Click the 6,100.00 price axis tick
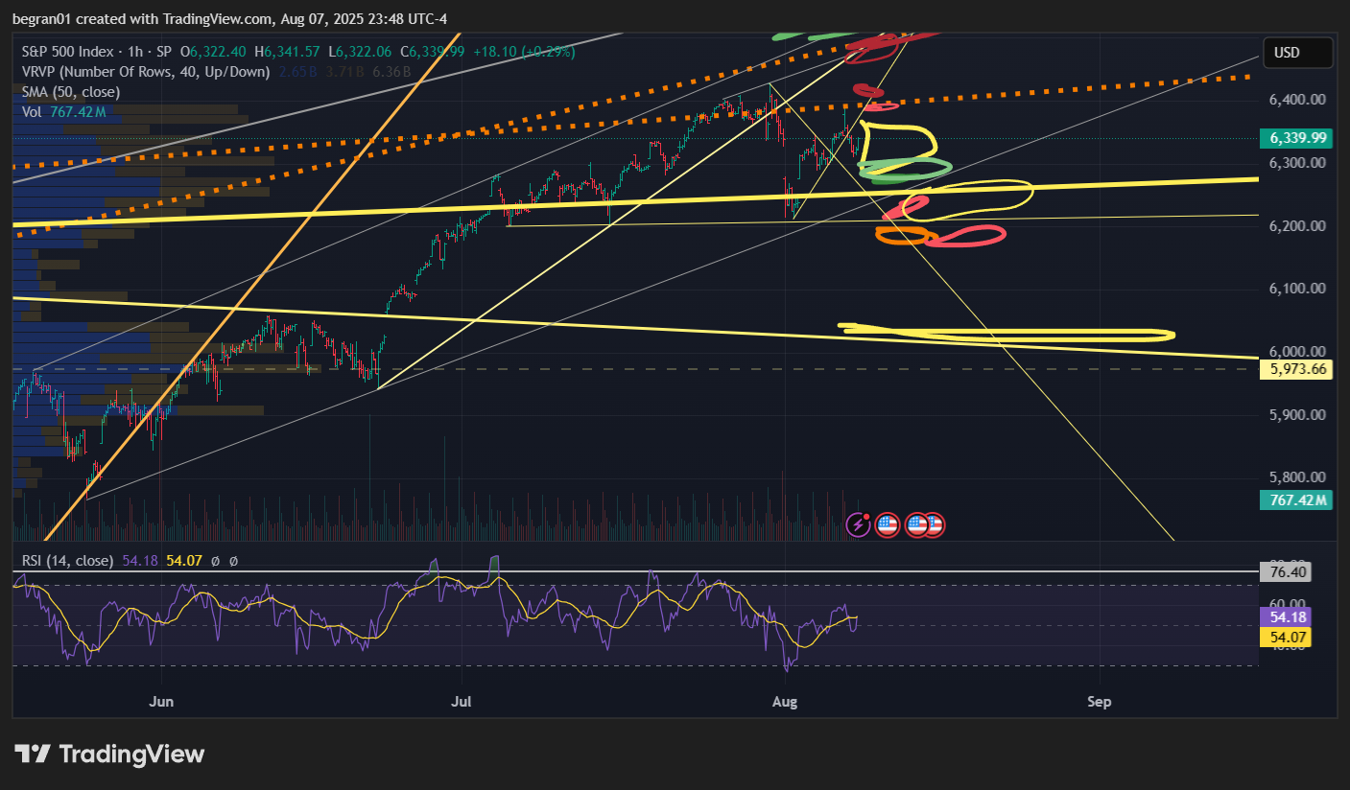The height and width of the screenshot is (790, 1350). pos(1298,289)
